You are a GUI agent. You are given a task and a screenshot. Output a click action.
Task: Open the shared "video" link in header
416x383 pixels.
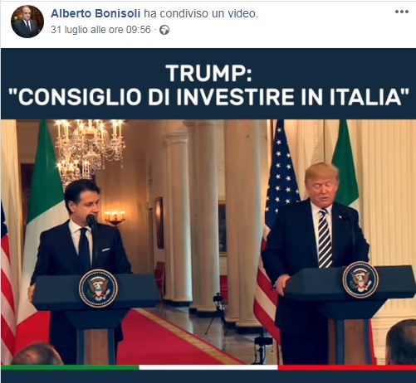pyautogui.click(x=242, y=13)
